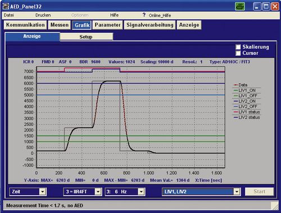
Task: Click the 'Y-Axis: MAX= 6203 d' readout
Action: [47, 180]
